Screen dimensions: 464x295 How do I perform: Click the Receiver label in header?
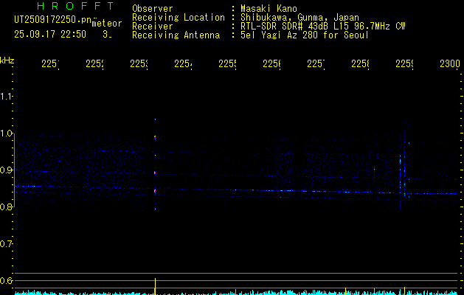(x=153, y=27)
